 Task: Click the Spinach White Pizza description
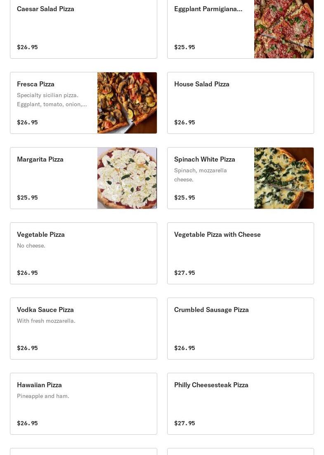point(200,175)
